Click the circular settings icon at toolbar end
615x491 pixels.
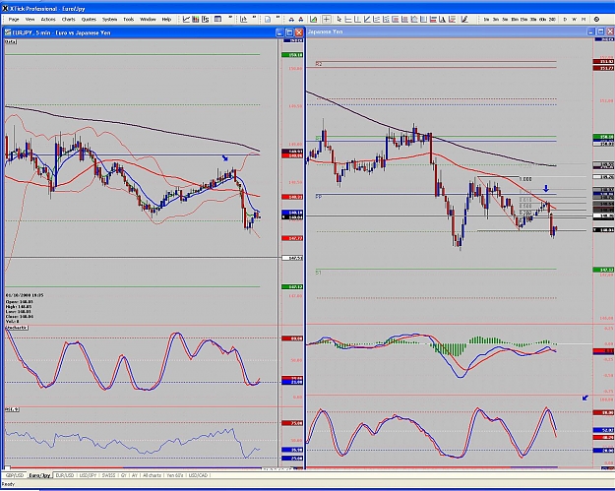596,20
